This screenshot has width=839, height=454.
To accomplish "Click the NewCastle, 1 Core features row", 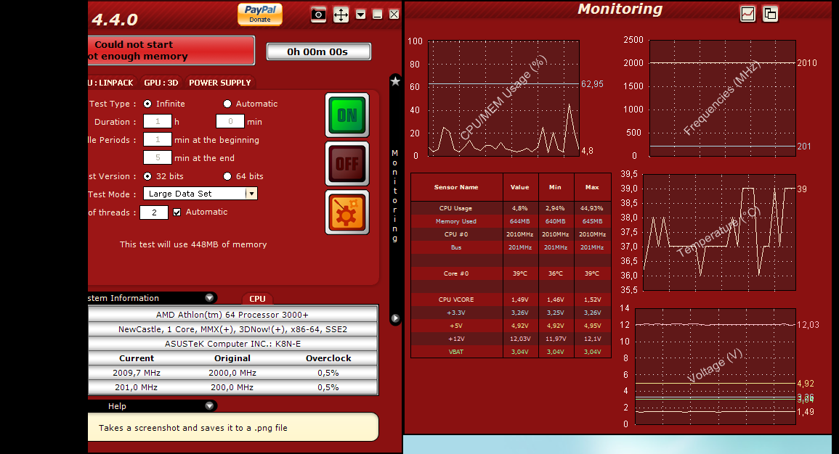I will [232, 329].
